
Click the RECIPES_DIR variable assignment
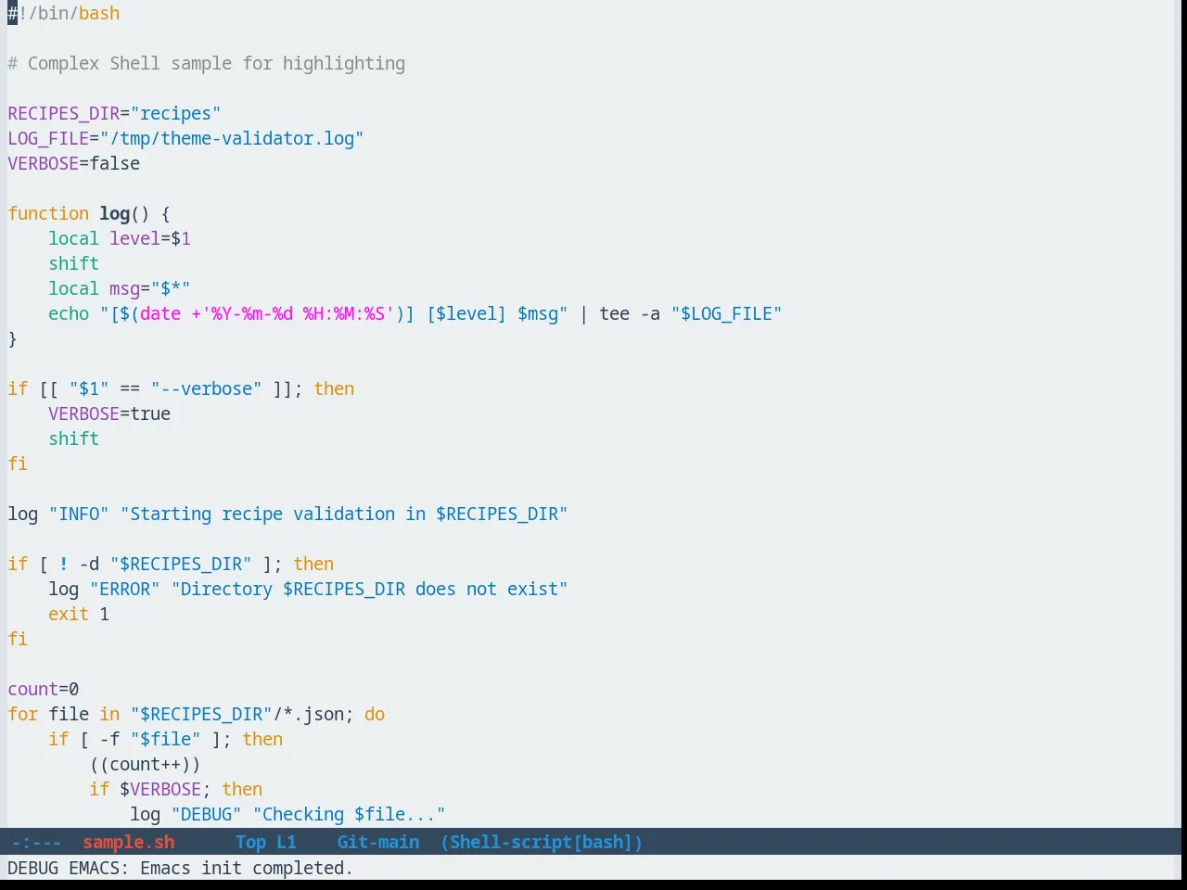click(114, 113)
